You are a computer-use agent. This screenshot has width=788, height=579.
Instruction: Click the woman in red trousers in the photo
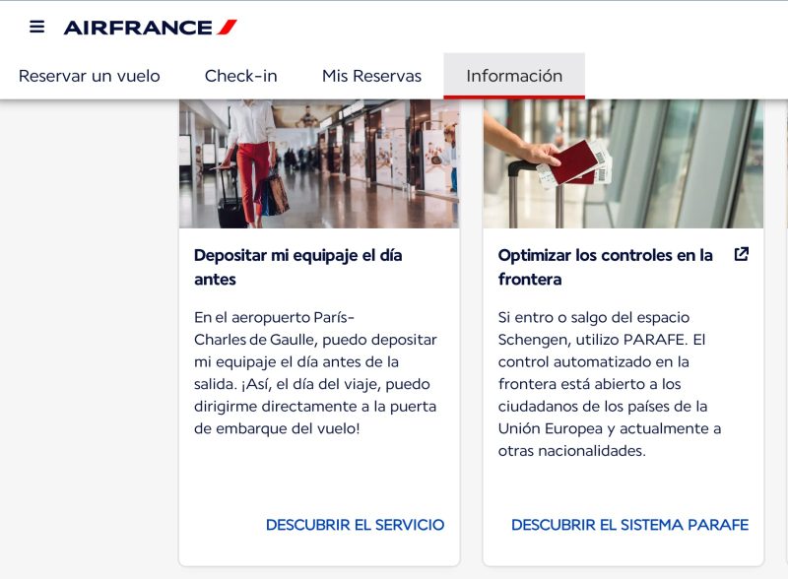point(250,161)
